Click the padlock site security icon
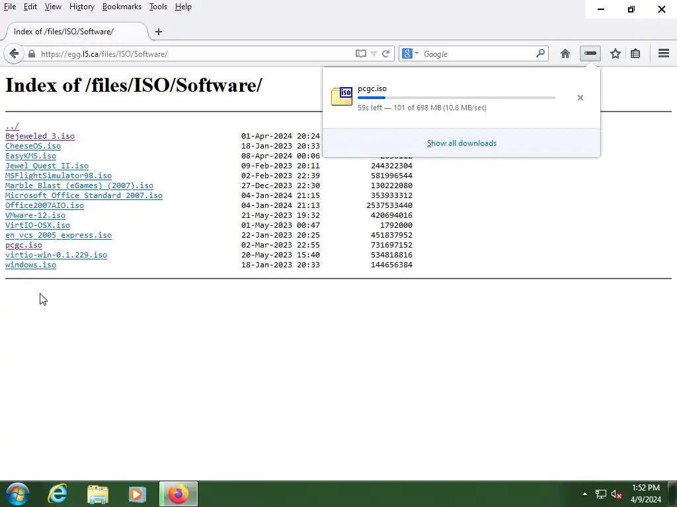The height and width of the screenshot is (507, 677). 32,54
